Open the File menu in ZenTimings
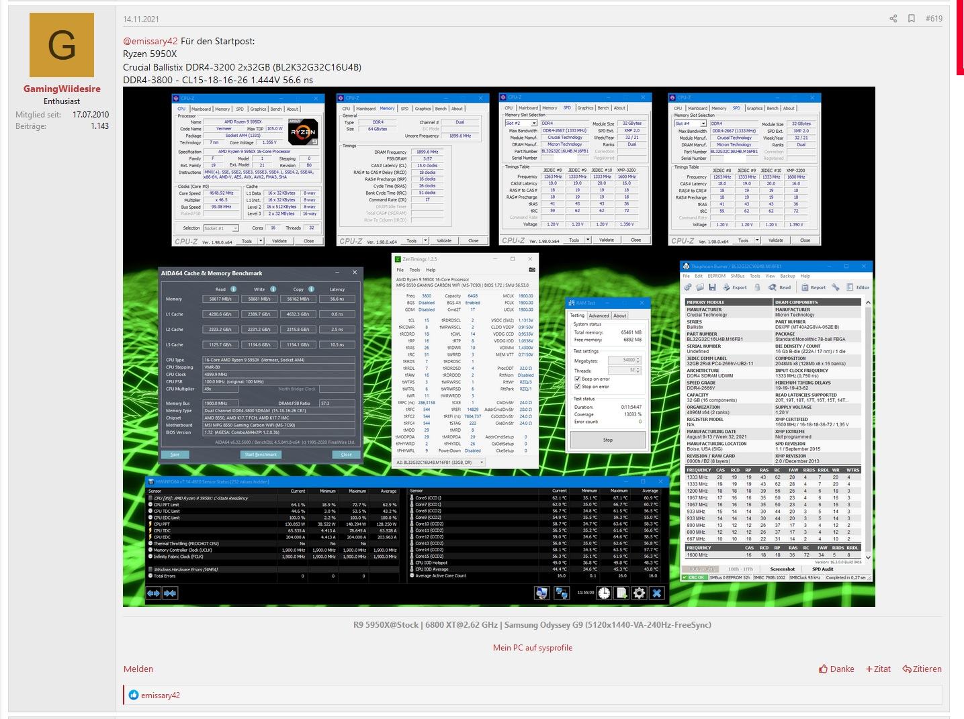 pyautogui.click(x=400, y=270)
